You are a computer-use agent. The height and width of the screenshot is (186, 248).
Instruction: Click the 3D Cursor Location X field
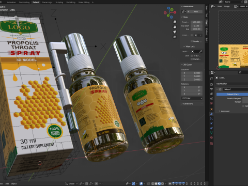tap(192, 73)
